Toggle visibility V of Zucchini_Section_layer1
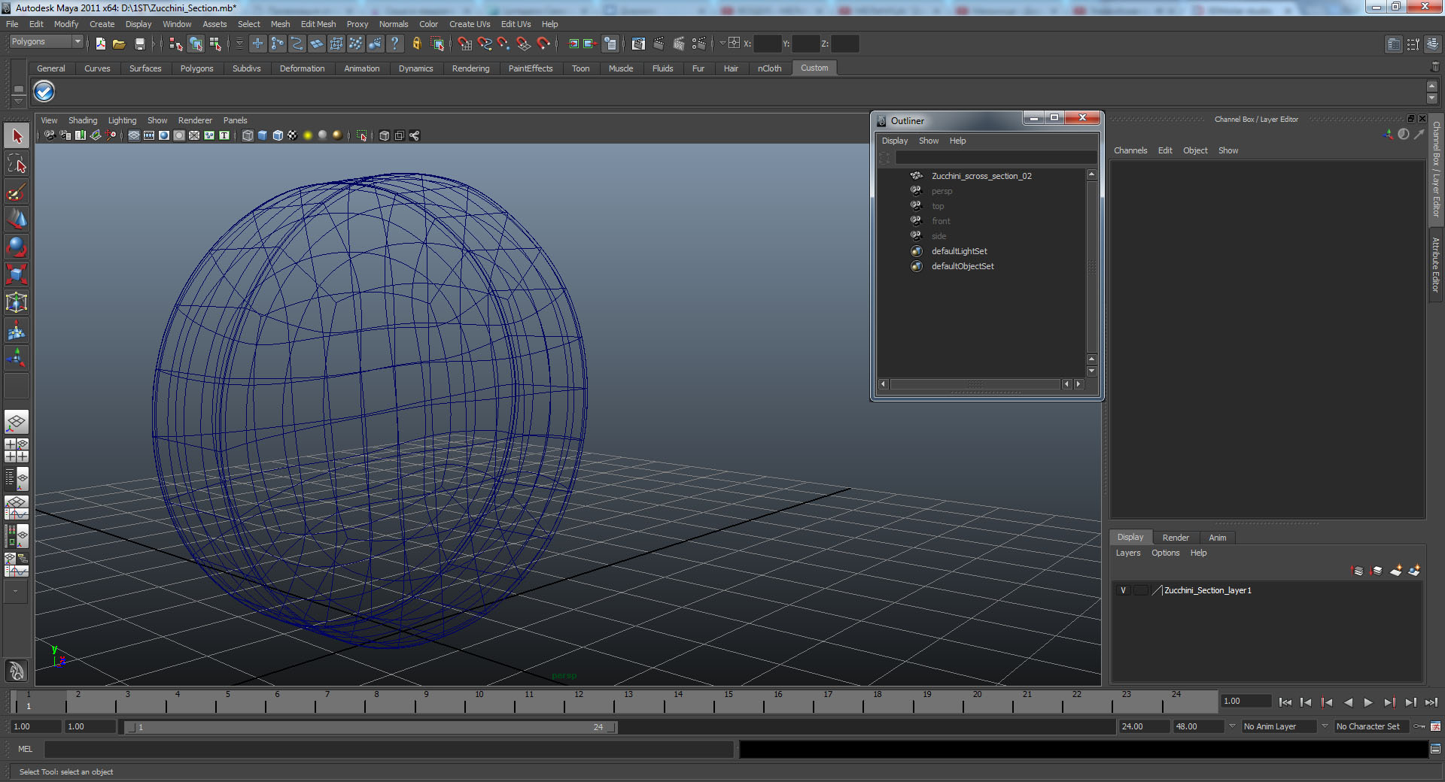 pos(1123,590)
